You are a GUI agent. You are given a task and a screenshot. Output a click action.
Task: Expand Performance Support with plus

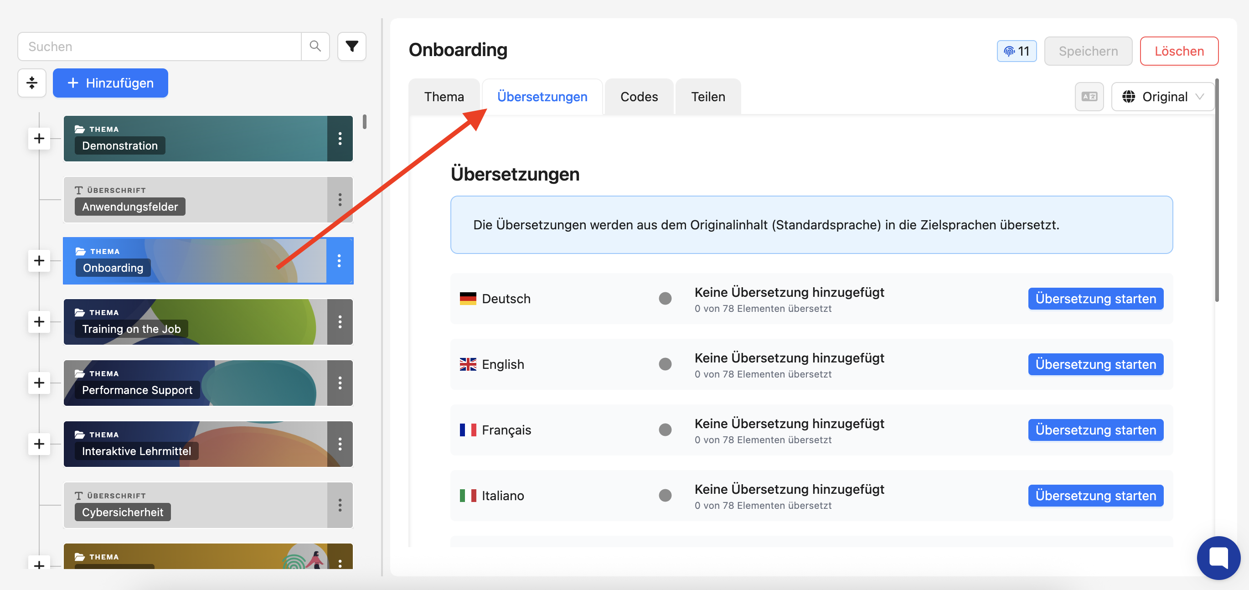point(39,383)
